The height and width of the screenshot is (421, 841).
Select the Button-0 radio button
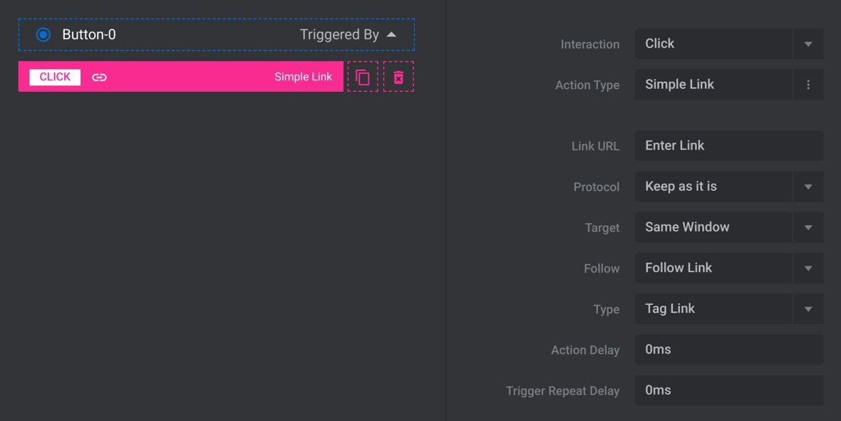coord(43,35)
